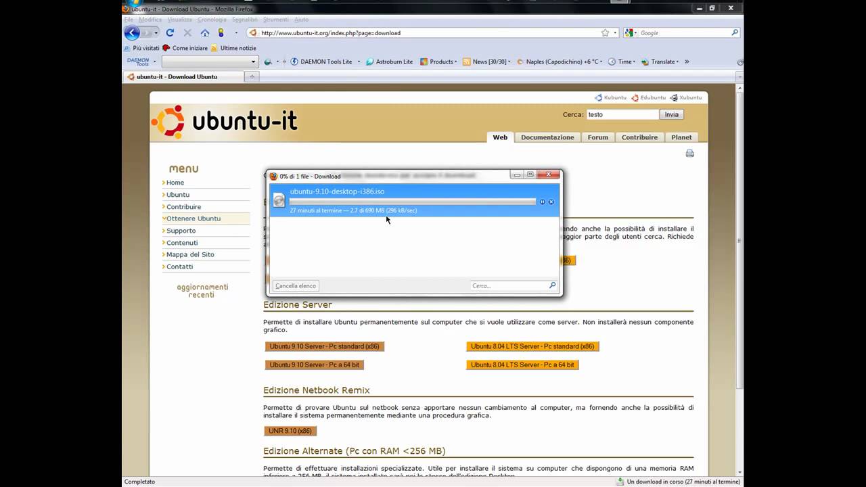Screen dimensions: 866x487
Task: Open the Modifica menu
Action: pos(150,20)
